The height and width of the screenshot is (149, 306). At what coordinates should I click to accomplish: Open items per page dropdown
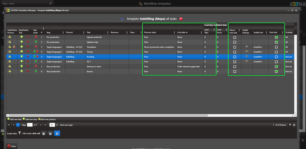[57, 125]
